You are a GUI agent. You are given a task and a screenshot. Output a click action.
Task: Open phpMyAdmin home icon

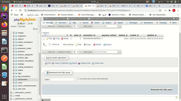tap(18, 24)
